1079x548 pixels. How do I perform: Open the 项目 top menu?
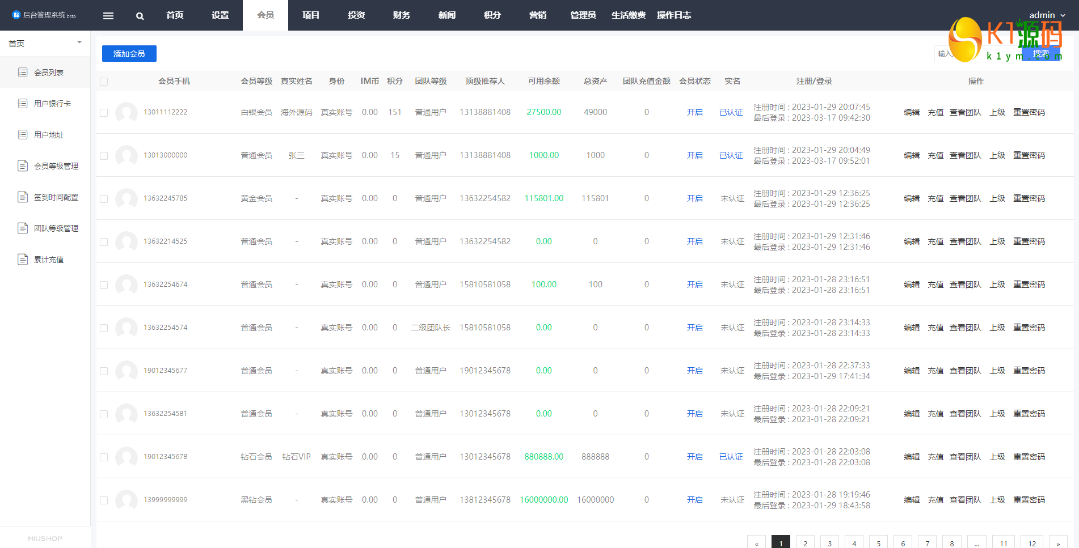coord(311,15)
